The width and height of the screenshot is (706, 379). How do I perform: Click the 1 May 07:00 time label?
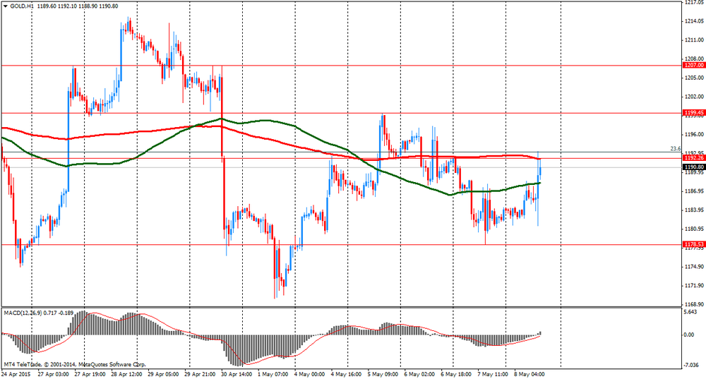pos(273,374)
